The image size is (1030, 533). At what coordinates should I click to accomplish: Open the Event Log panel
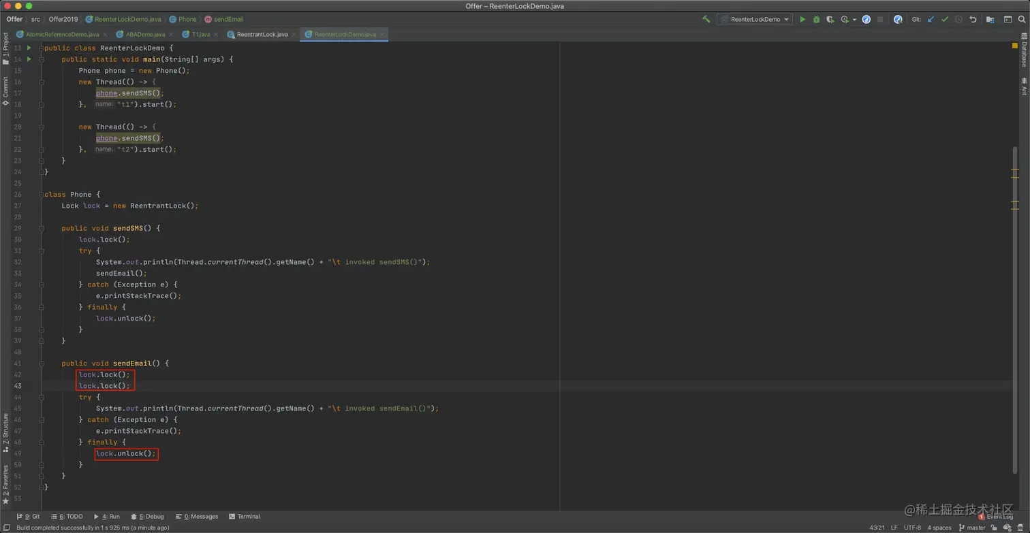pos(996,517)
